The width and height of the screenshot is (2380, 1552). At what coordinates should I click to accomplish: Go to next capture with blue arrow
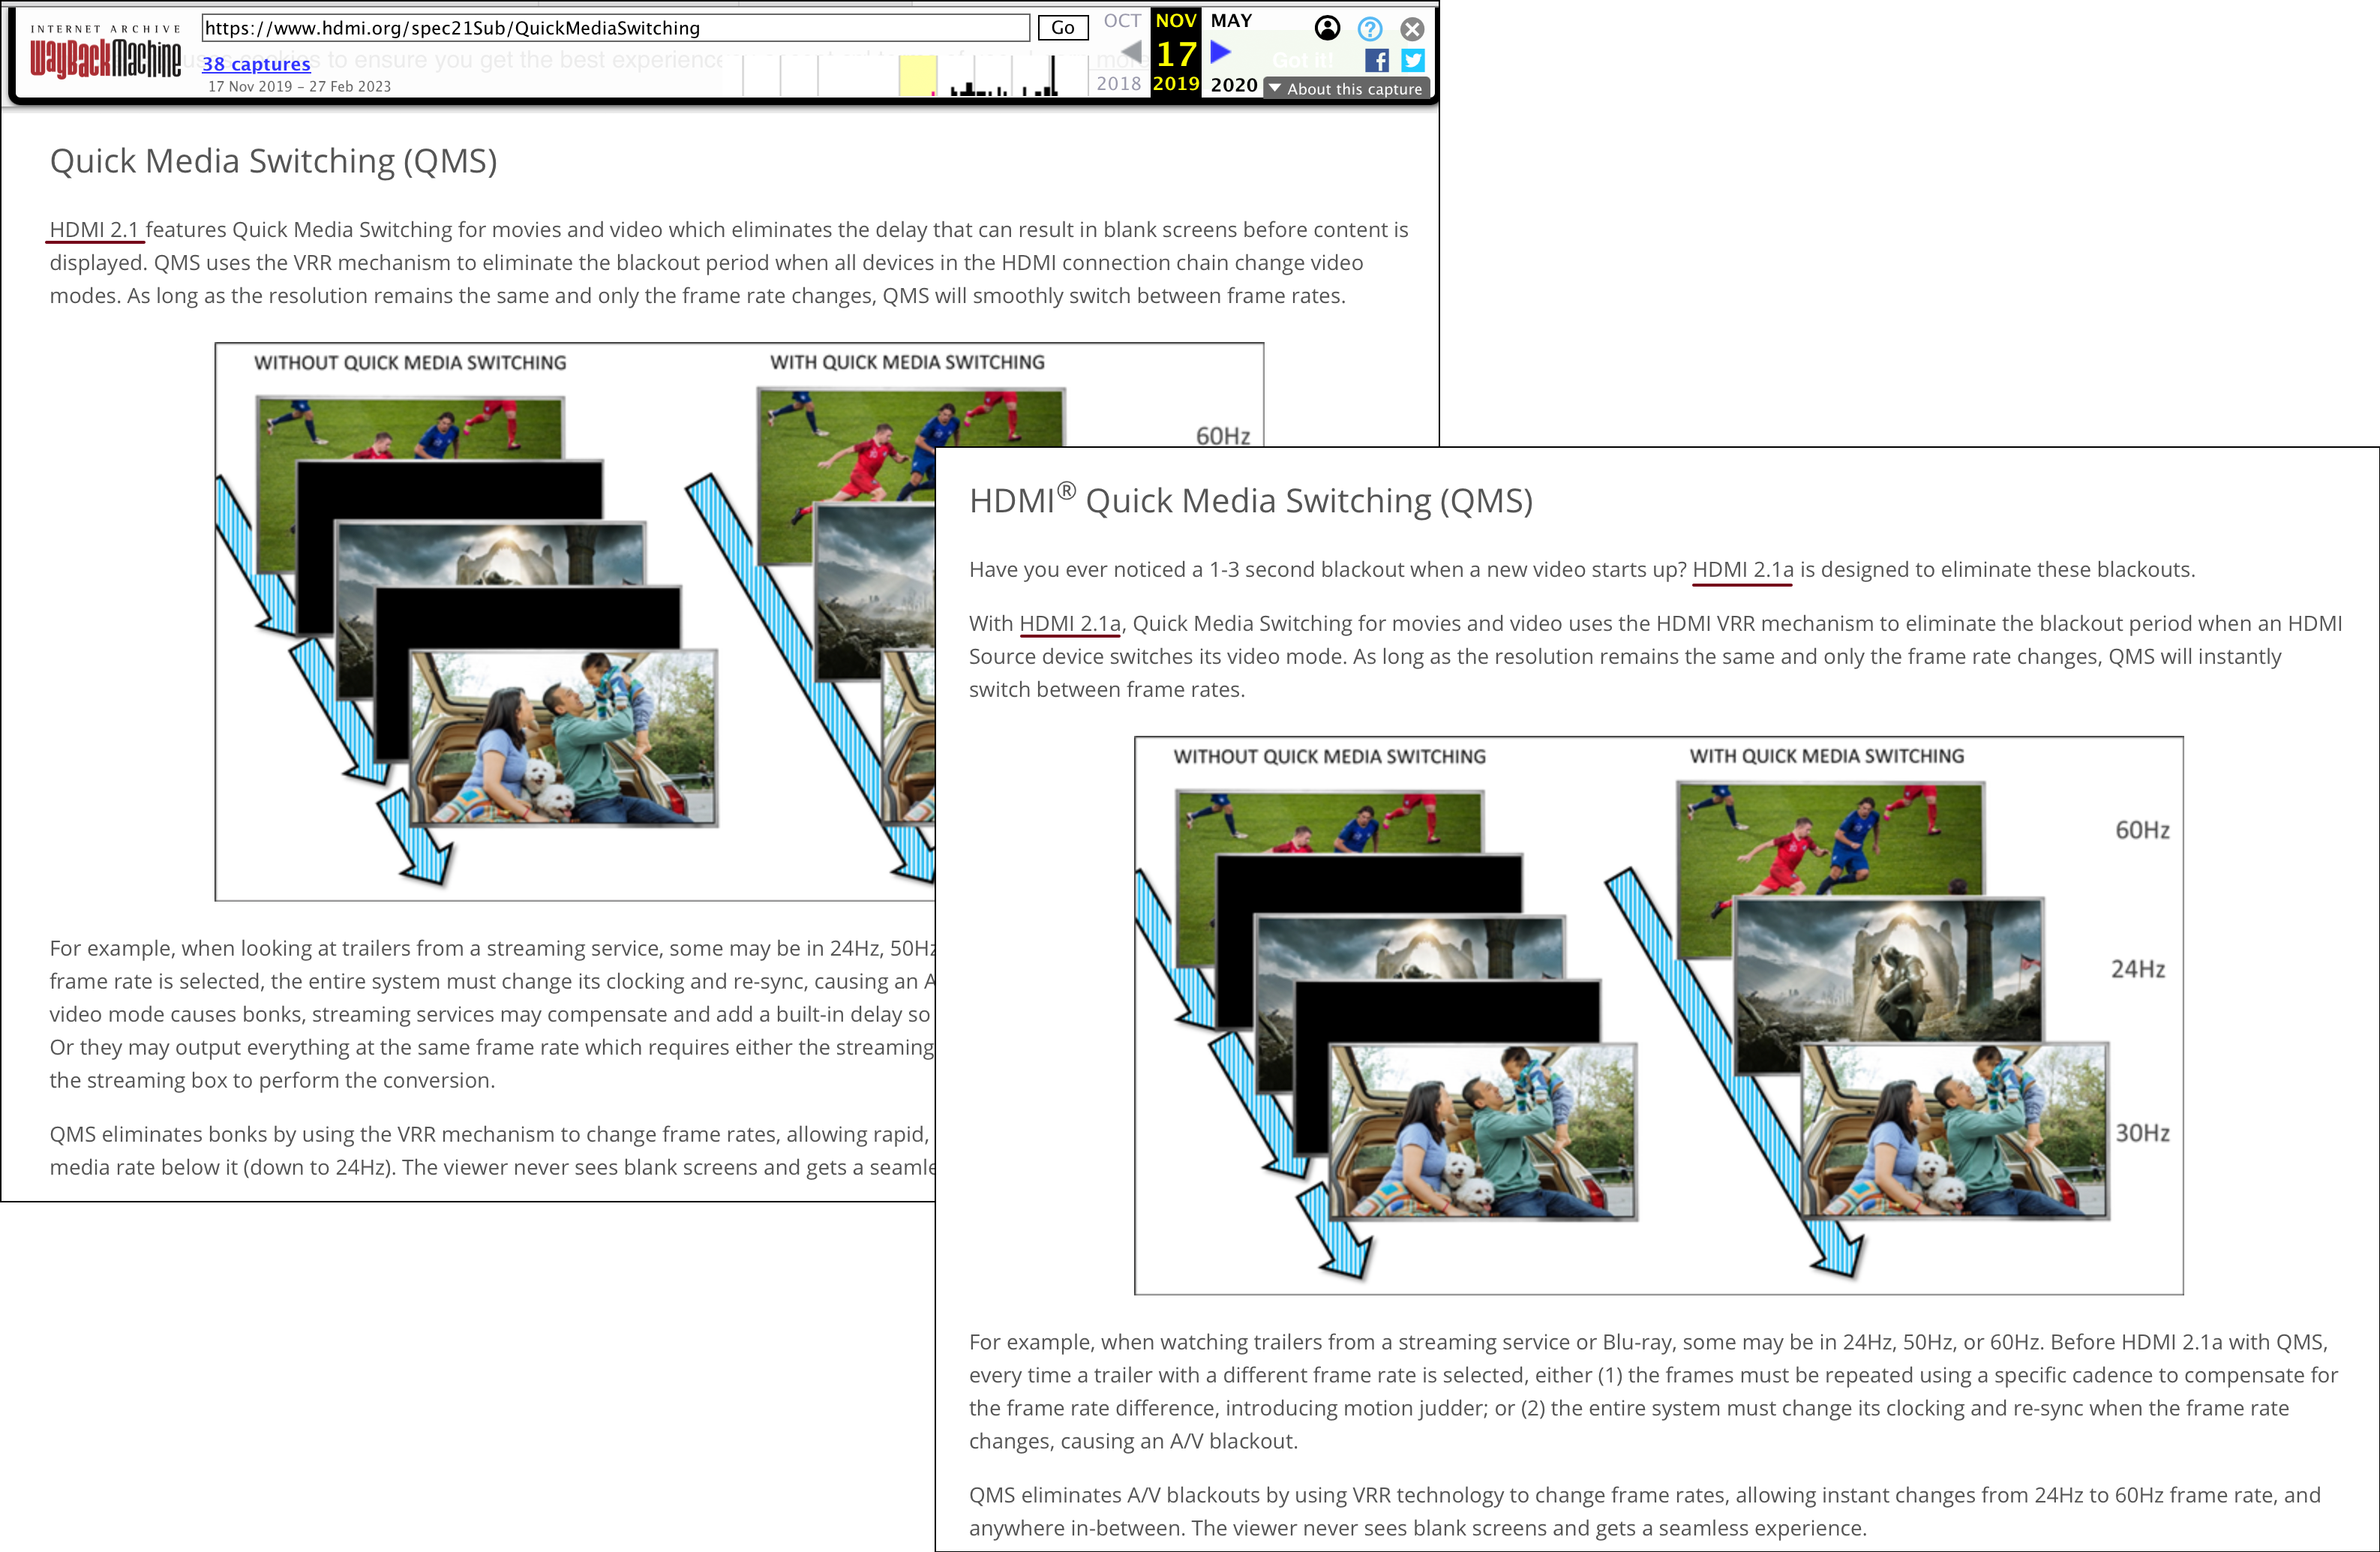coord(1221,52)
